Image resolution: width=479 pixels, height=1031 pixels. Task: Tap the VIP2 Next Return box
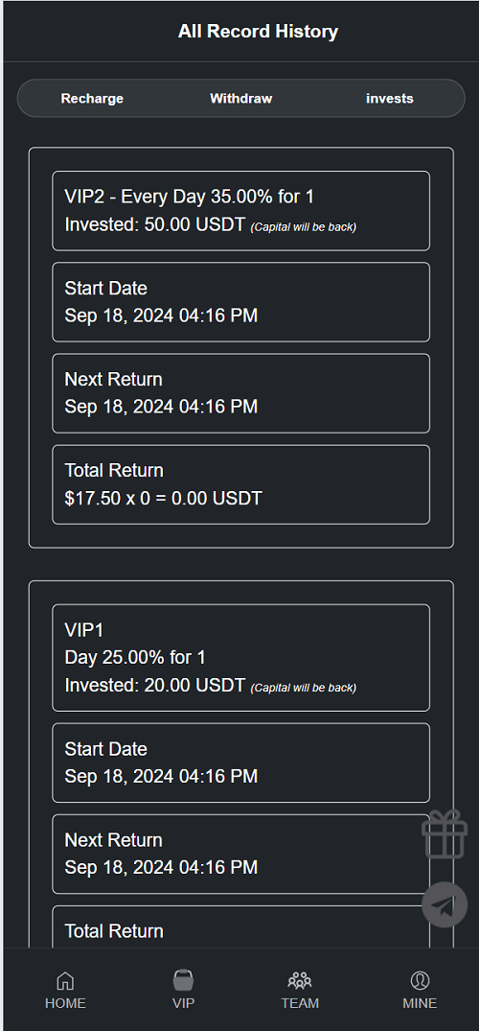[x=241, y=393]
